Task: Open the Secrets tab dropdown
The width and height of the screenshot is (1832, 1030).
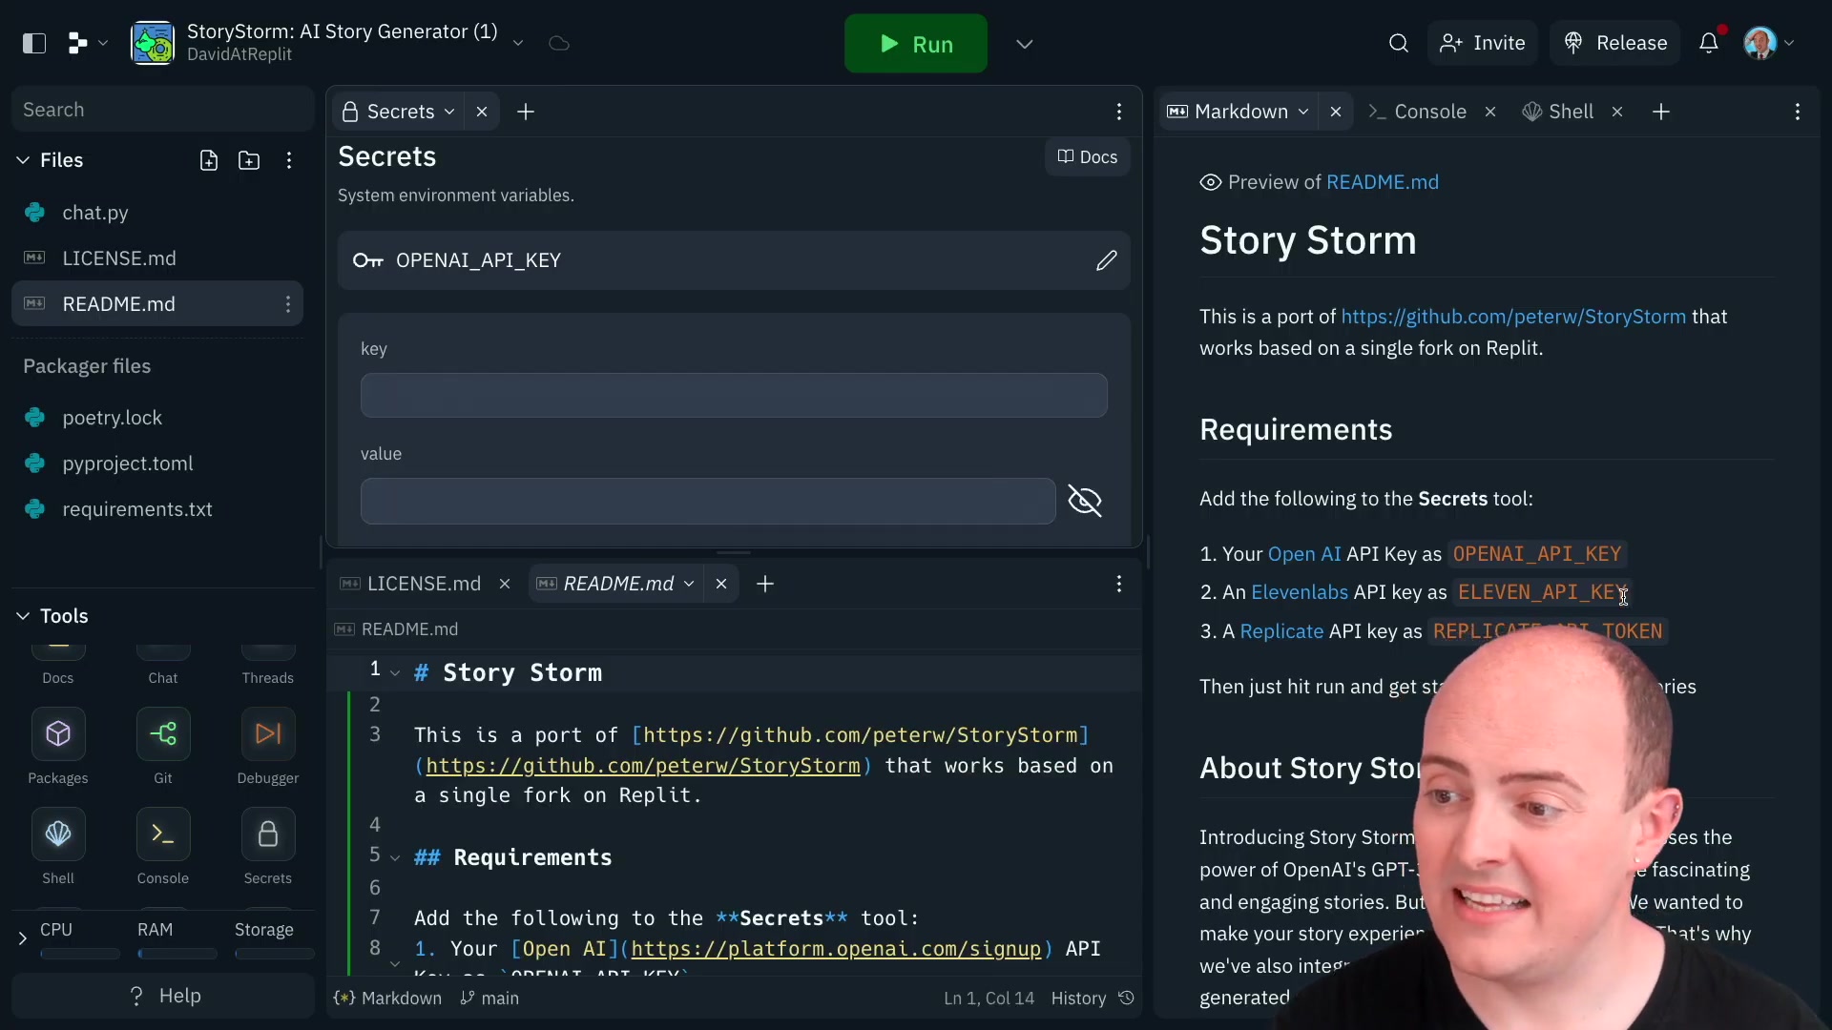Action: pyautogui.click(x=449, y=112)
